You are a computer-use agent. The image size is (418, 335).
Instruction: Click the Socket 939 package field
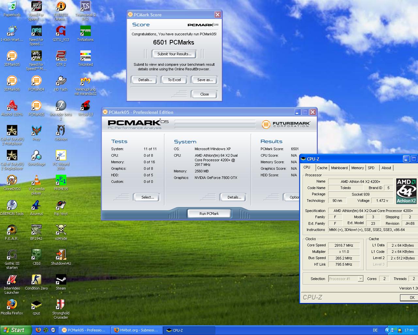[361, 194]
